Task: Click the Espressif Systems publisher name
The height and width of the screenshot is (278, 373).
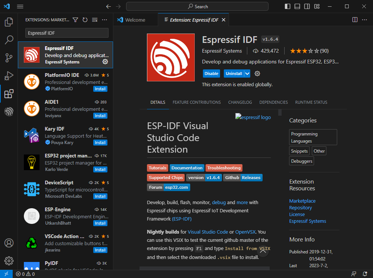Action: tap(222, 51)
